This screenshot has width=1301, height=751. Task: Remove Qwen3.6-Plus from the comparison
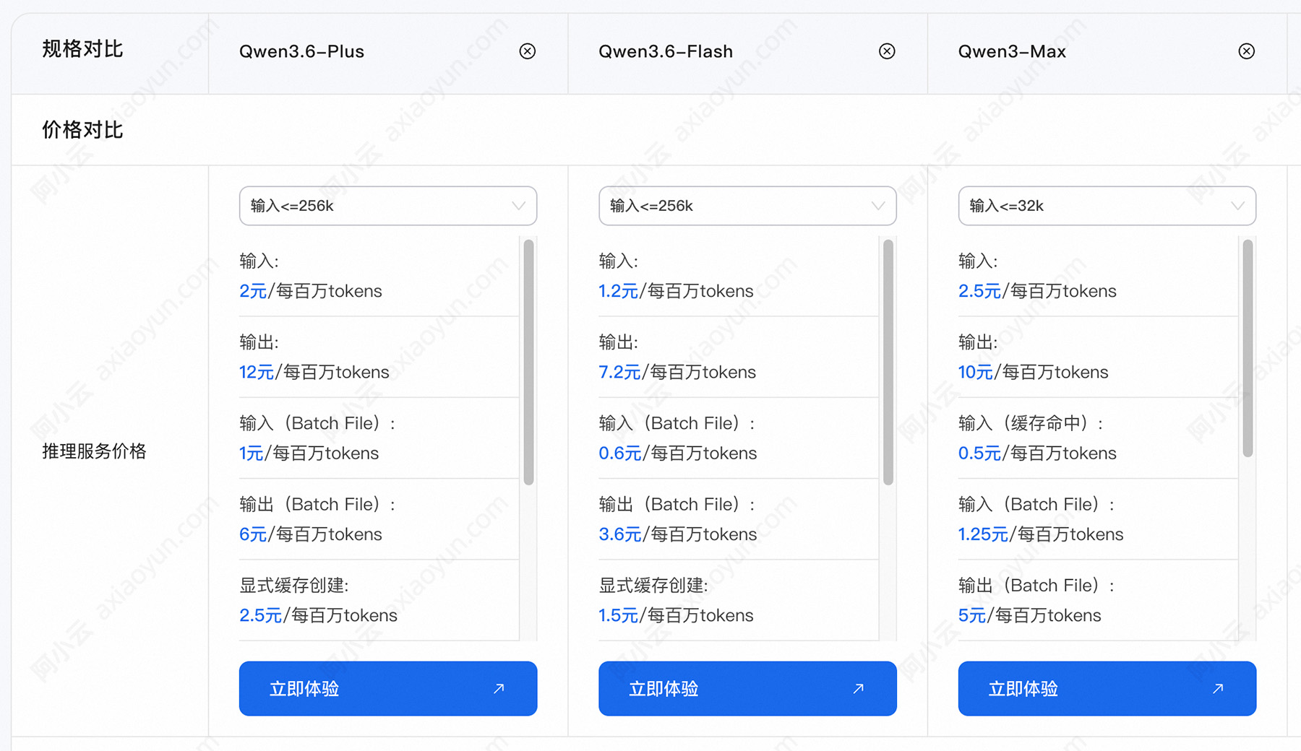pyautogui.click(x=528, y=51)
